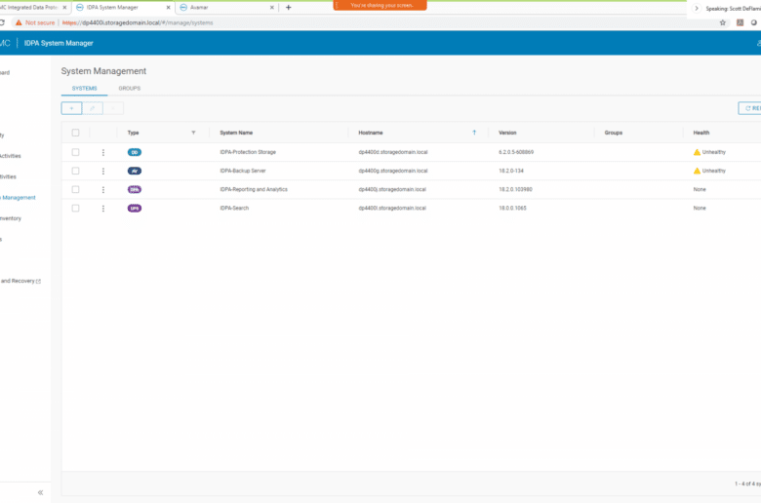Click the Refresh button
Image resolution: width=761 pixels, height=503 pixels.
(750, 108)
